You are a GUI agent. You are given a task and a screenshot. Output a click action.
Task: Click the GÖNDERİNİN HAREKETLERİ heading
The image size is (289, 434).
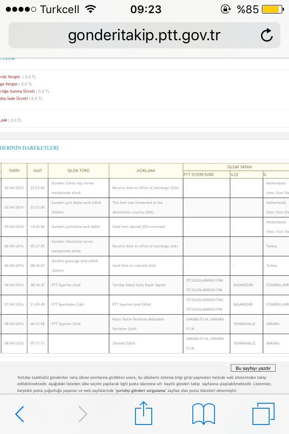click(29, 148)
